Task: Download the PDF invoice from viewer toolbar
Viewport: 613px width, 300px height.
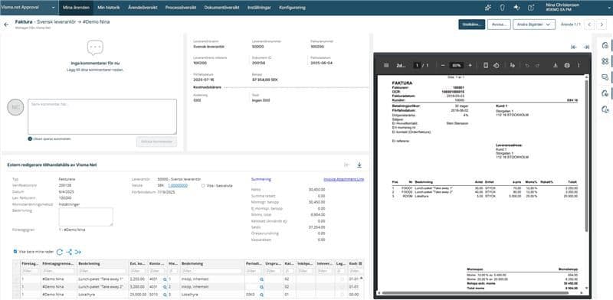Action: (x=555, y=65)
